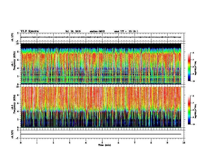Click the ch.1 colorbar next to the upper spectrogram

coord(189,67)
